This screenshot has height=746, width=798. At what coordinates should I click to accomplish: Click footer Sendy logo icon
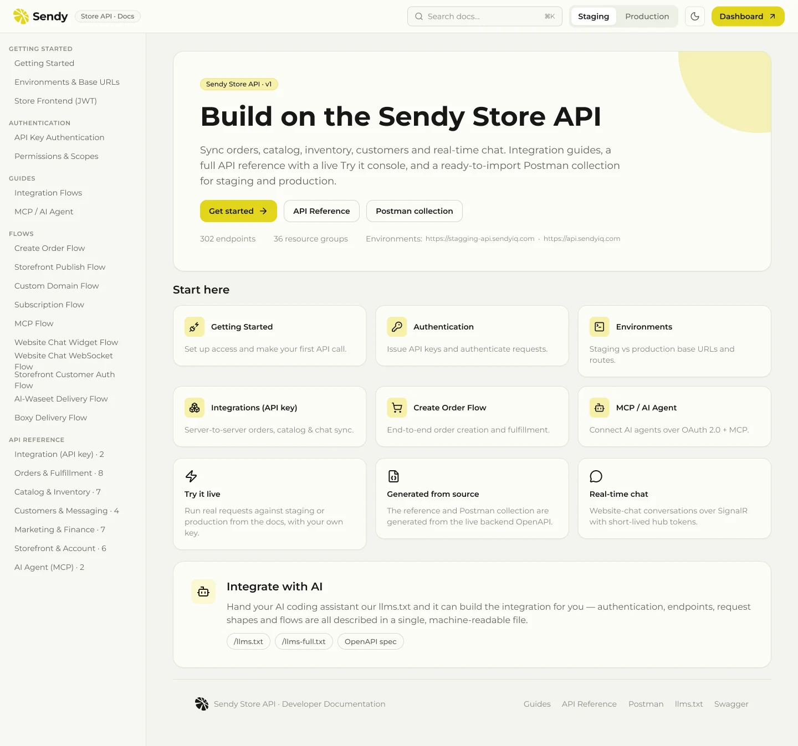click(202, 704)
